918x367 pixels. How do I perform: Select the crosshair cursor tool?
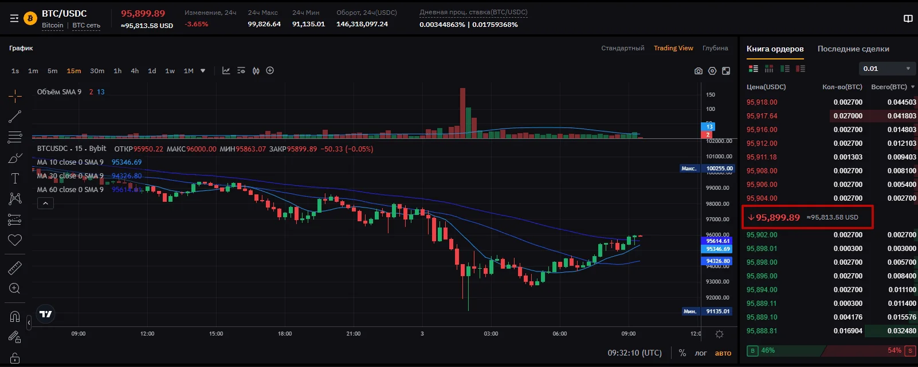pyautogui.click(x=15, y=95)
